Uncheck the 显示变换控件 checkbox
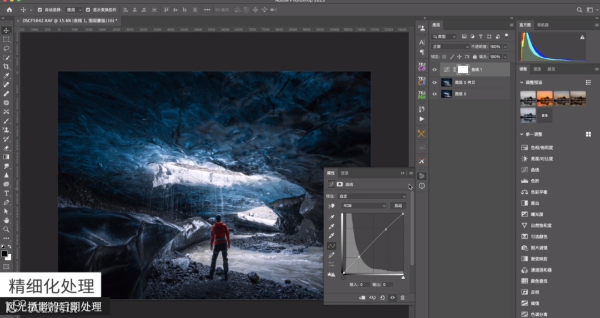This screenshot has width=600, height=318. coord(88,10)
